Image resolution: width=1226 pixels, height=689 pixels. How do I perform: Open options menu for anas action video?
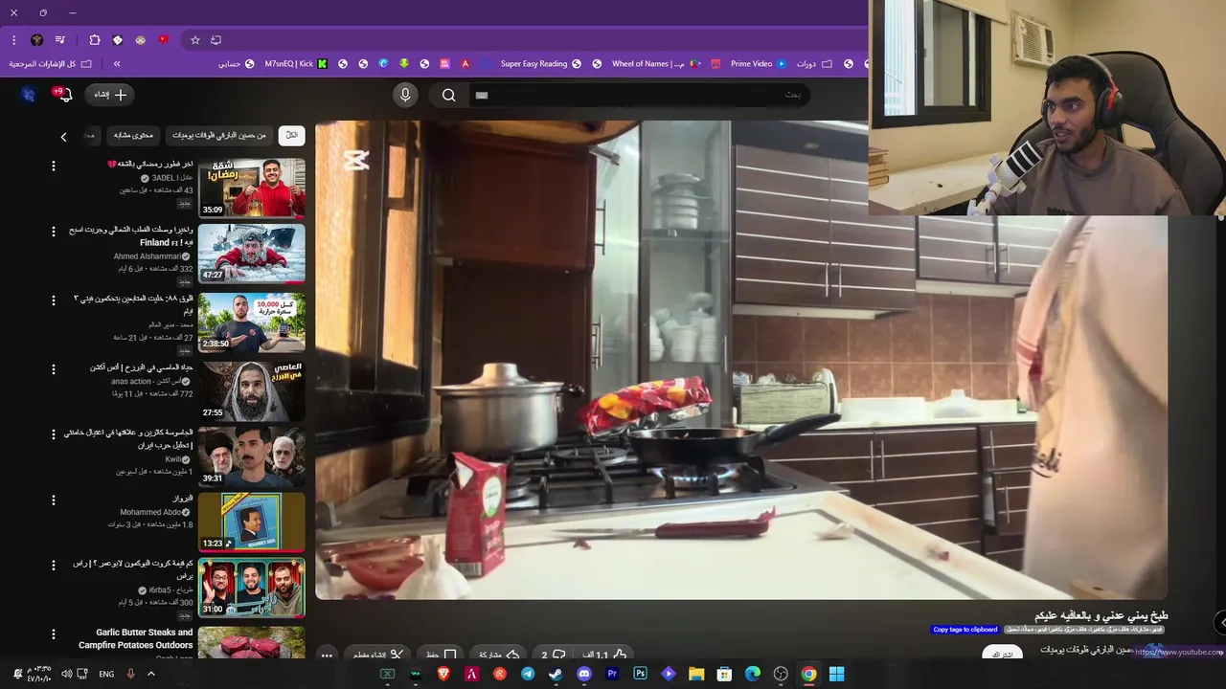(53, 368)
